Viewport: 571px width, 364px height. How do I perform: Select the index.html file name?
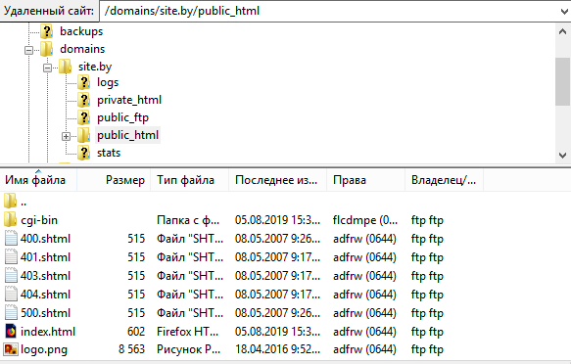(x=48, y=332)
